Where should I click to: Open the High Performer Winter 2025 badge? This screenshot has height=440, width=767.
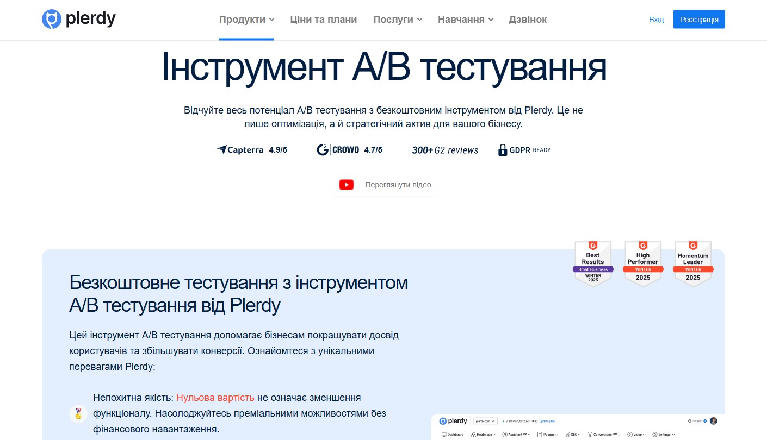pyautogui.click(x=643, y=264)
